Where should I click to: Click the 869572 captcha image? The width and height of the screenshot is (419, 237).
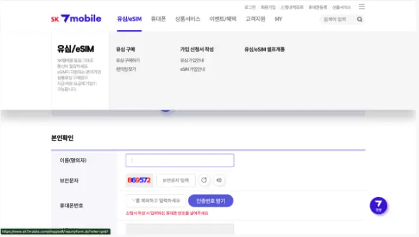click(x=139, y=180)
